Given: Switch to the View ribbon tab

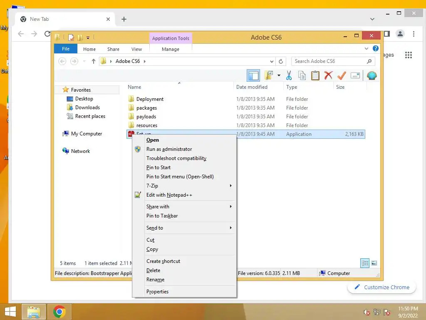Looking at the screenshot, I should (x=136, y=49).
